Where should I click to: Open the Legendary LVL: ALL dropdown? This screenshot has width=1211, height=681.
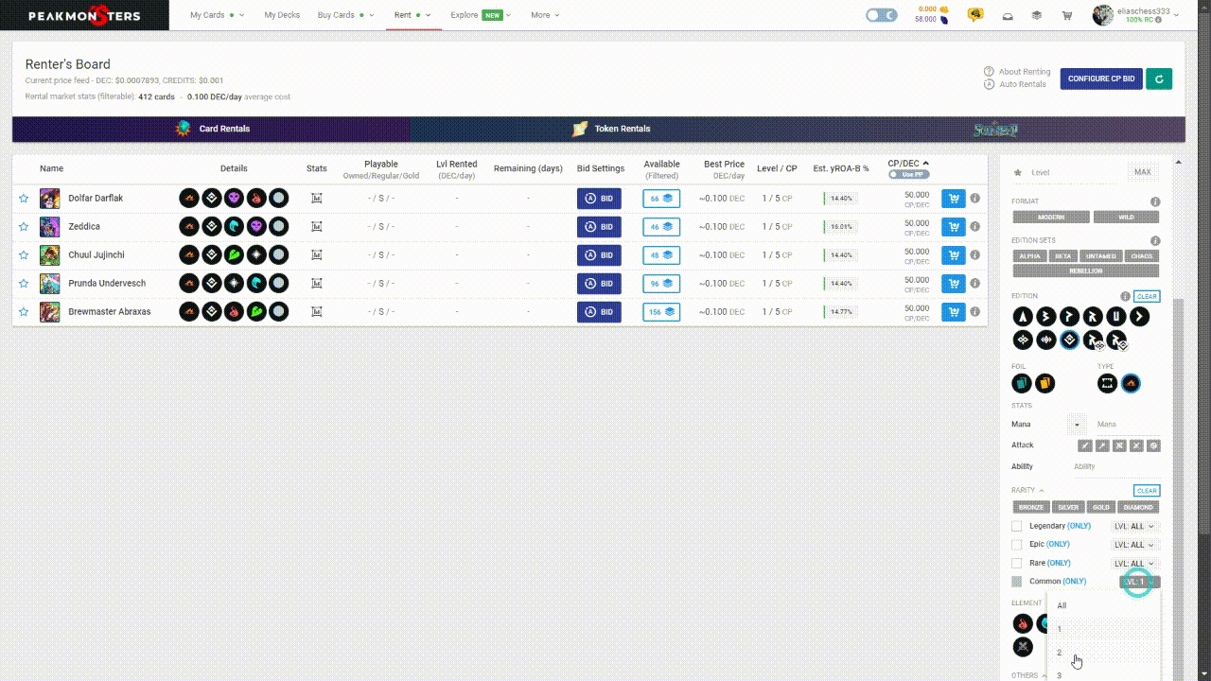tap(1134, 526)
